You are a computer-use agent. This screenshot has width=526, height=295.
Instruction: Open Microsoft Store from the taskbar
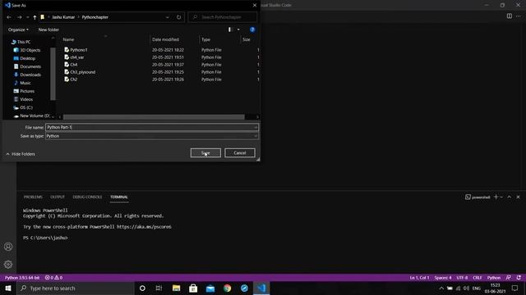click(x=193, y=288)
